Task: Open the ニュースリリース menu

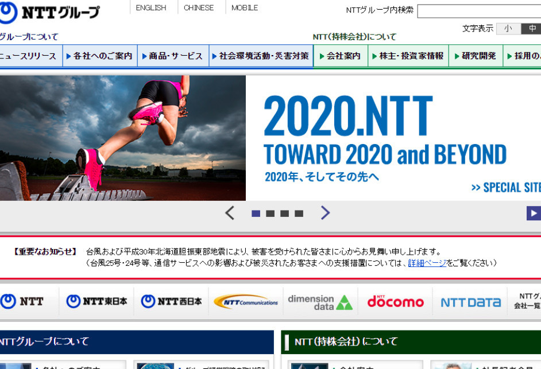Action: coord(31,56)
